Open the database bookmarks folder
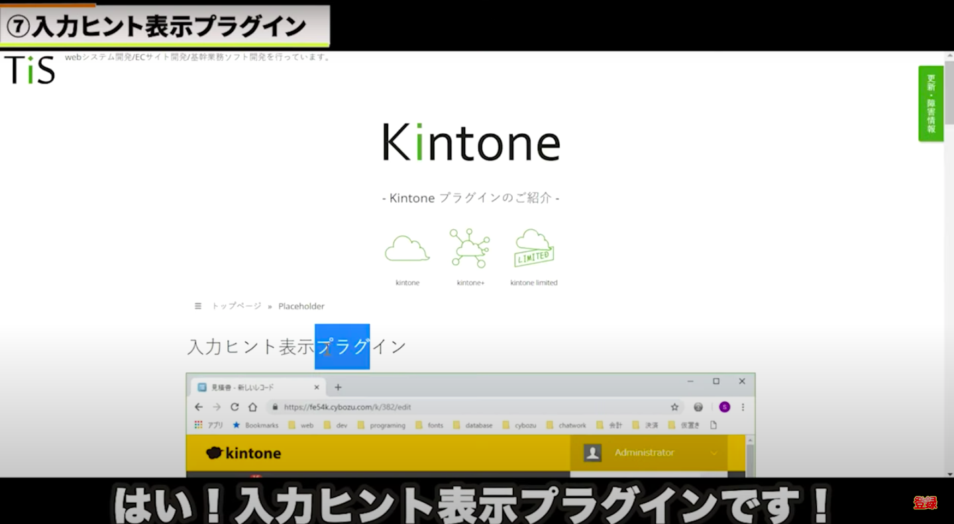 [473, 425]
